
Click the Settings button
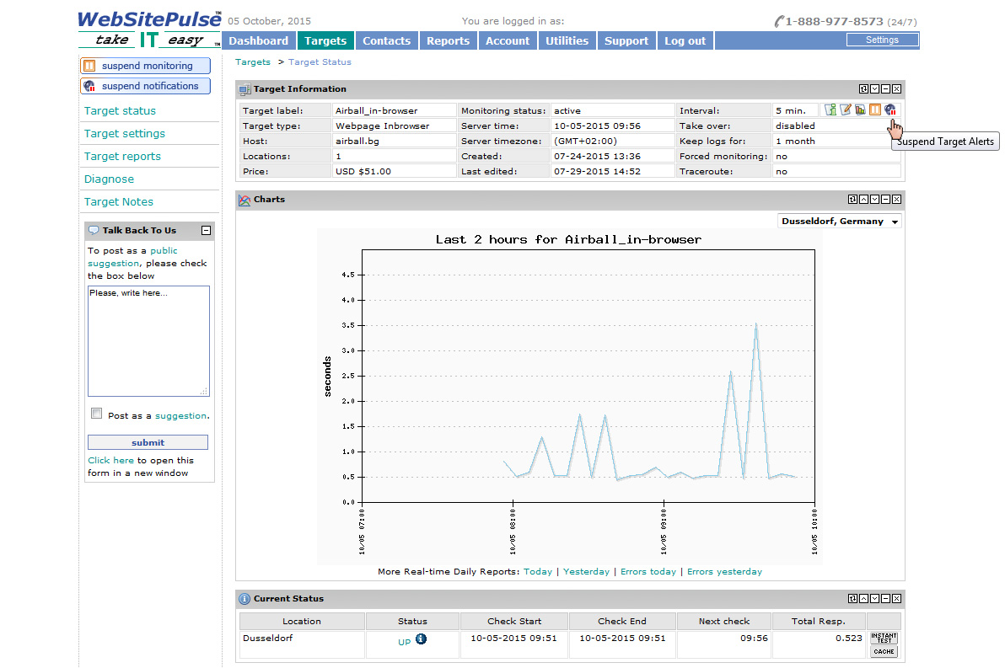883,40
